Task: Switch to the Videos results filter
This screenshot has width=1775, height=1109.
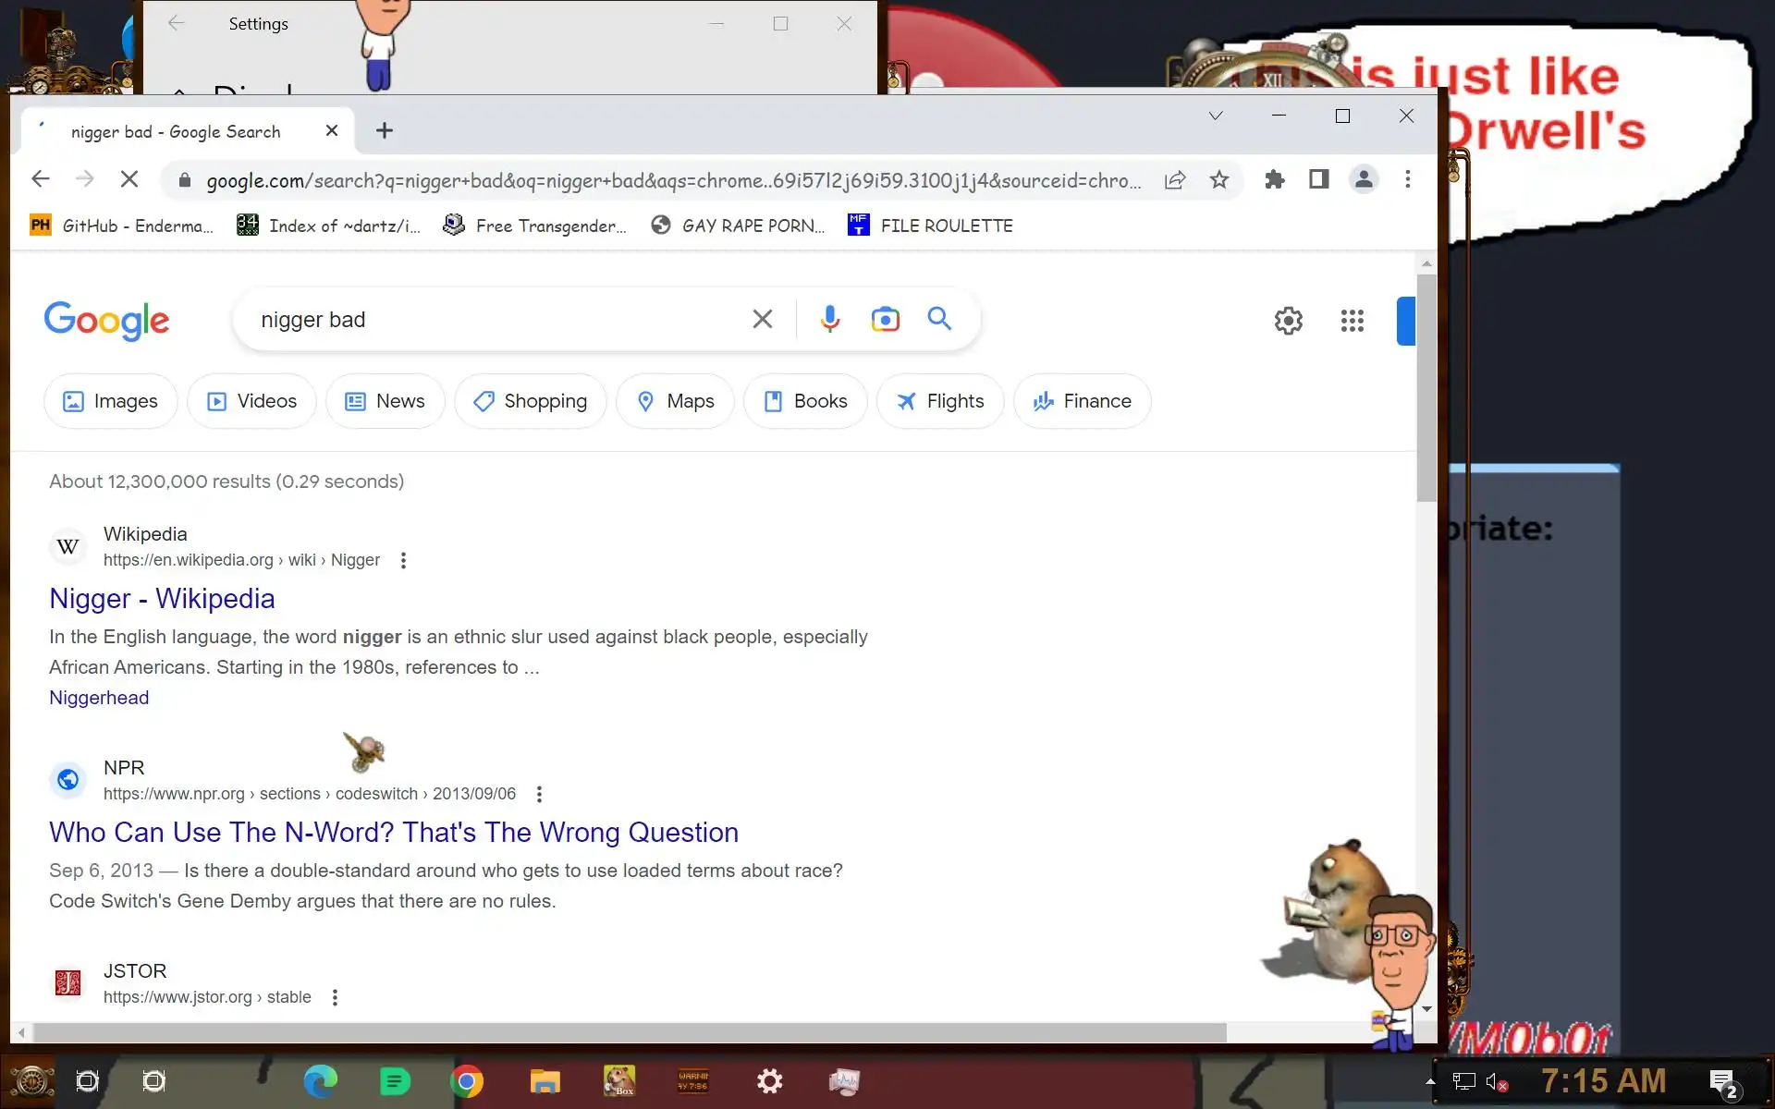Action: tap(251, 401)
